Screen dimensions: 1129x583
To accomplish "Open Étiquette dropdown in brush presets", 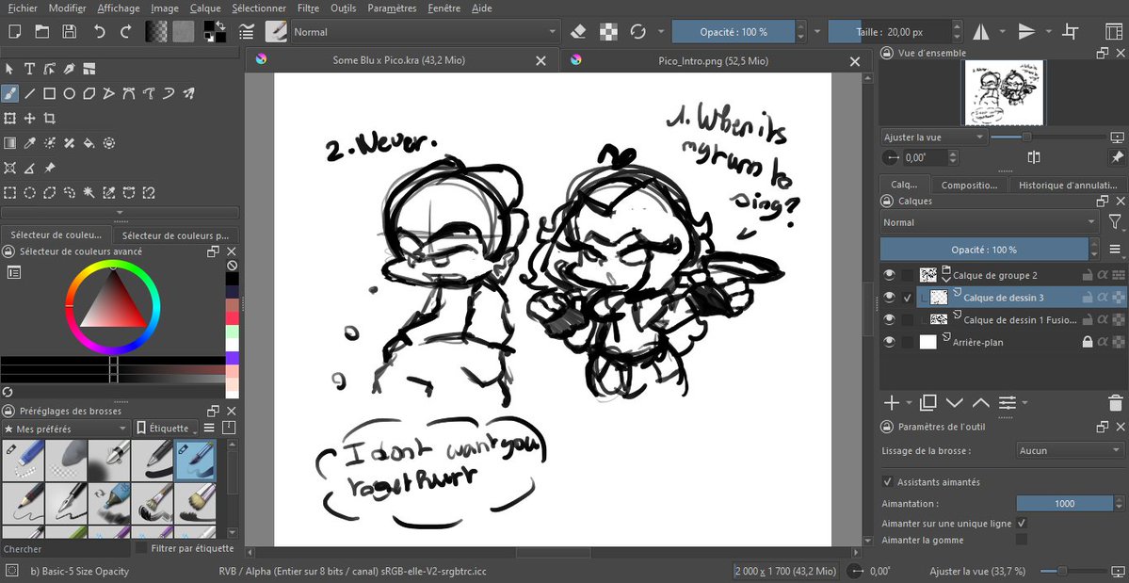I will tap(167, 429).
